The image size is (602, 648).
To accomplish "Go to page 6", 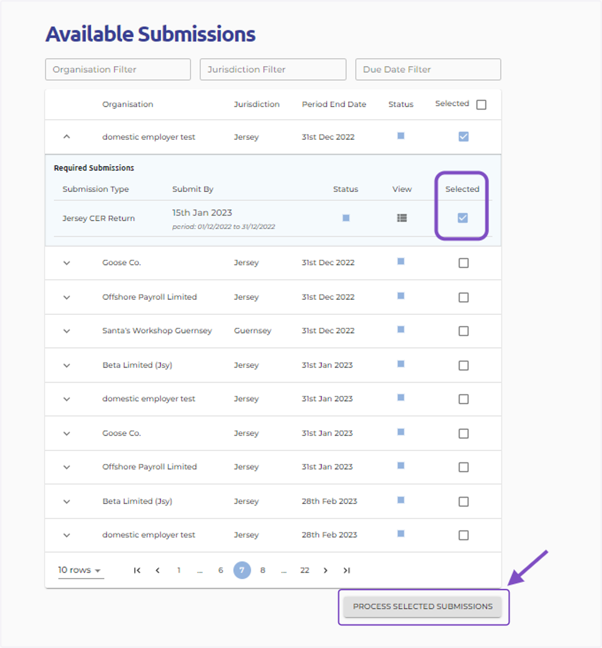I will 221,570.
